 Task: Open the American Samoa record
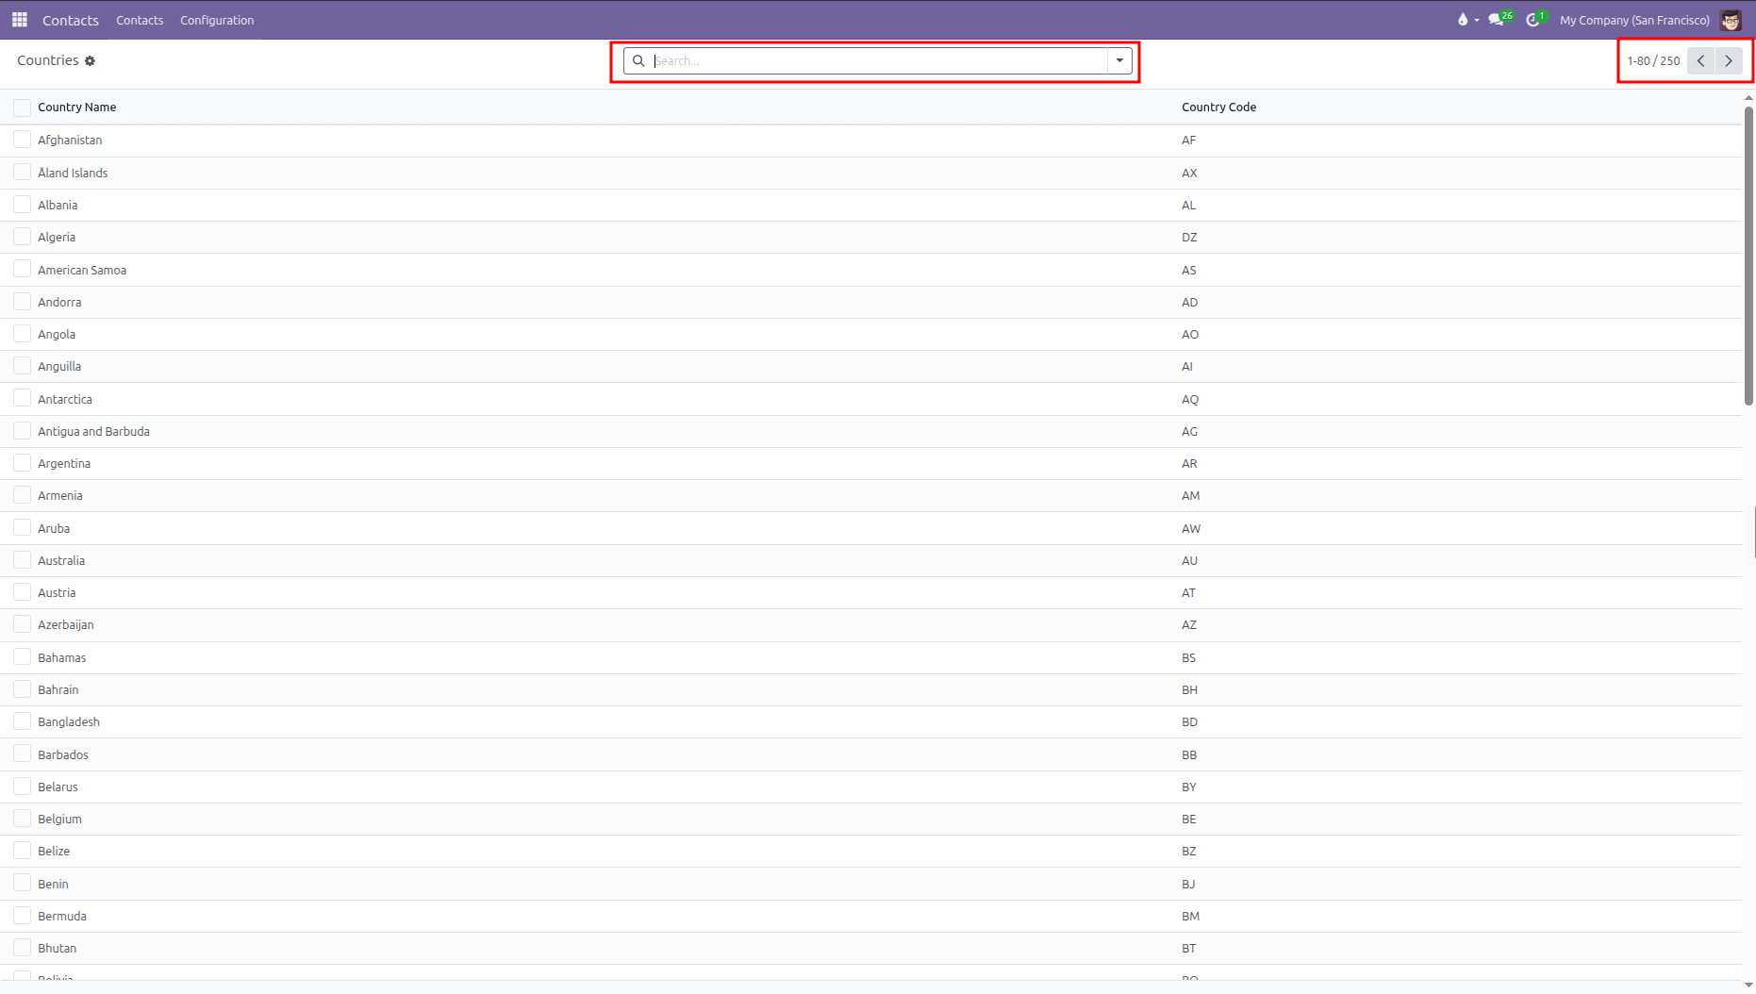click(82, 270)
